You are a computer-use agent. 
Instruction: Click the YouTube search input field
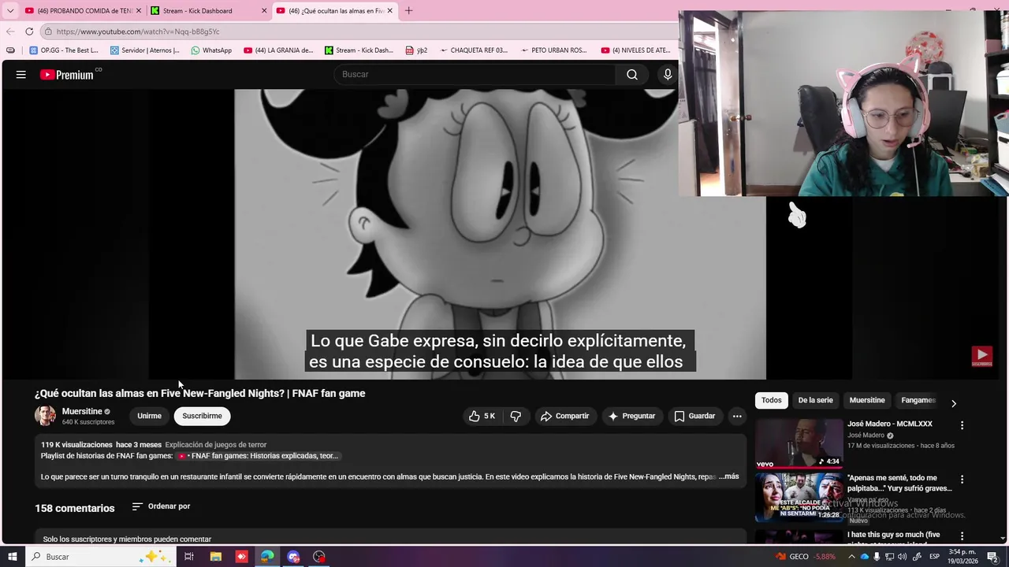[475, 74]
